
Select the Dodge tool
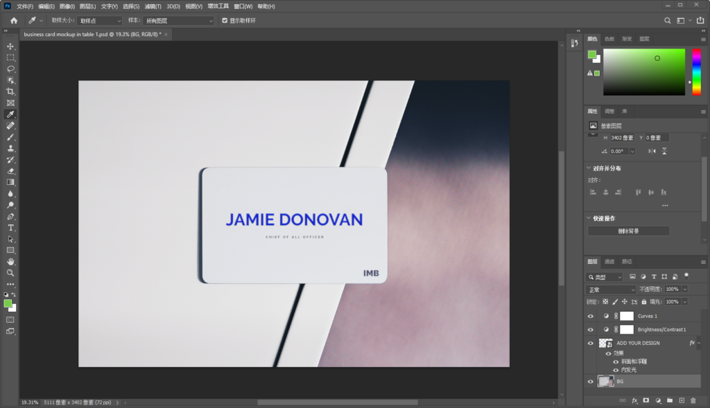coord(10,205)
